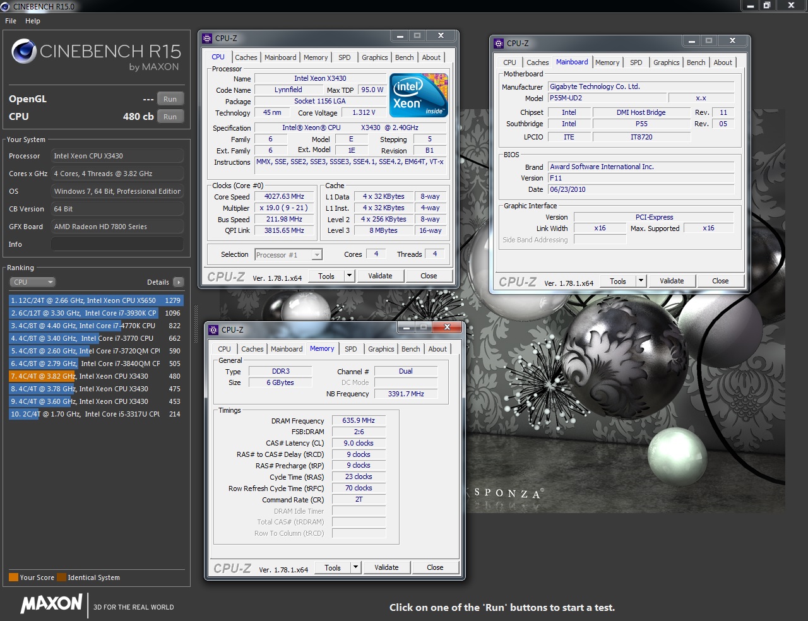Viewport: 808px width, 621px height.
Task: Open the File menu in Cinebench
Action: (11, 21)
